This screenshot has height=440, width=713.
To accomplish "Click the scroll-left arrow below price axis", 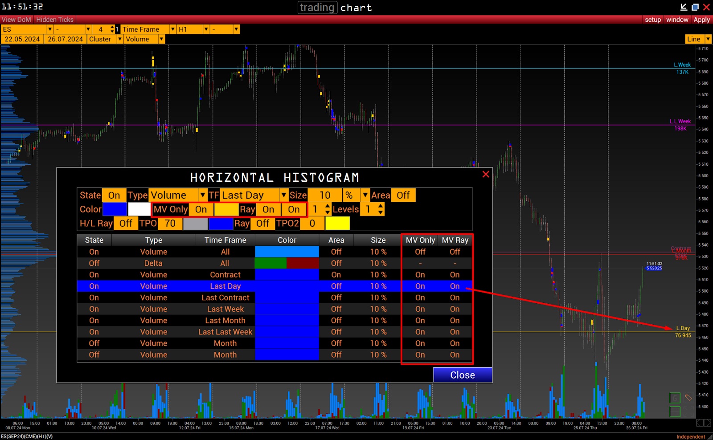I will 700,423.
